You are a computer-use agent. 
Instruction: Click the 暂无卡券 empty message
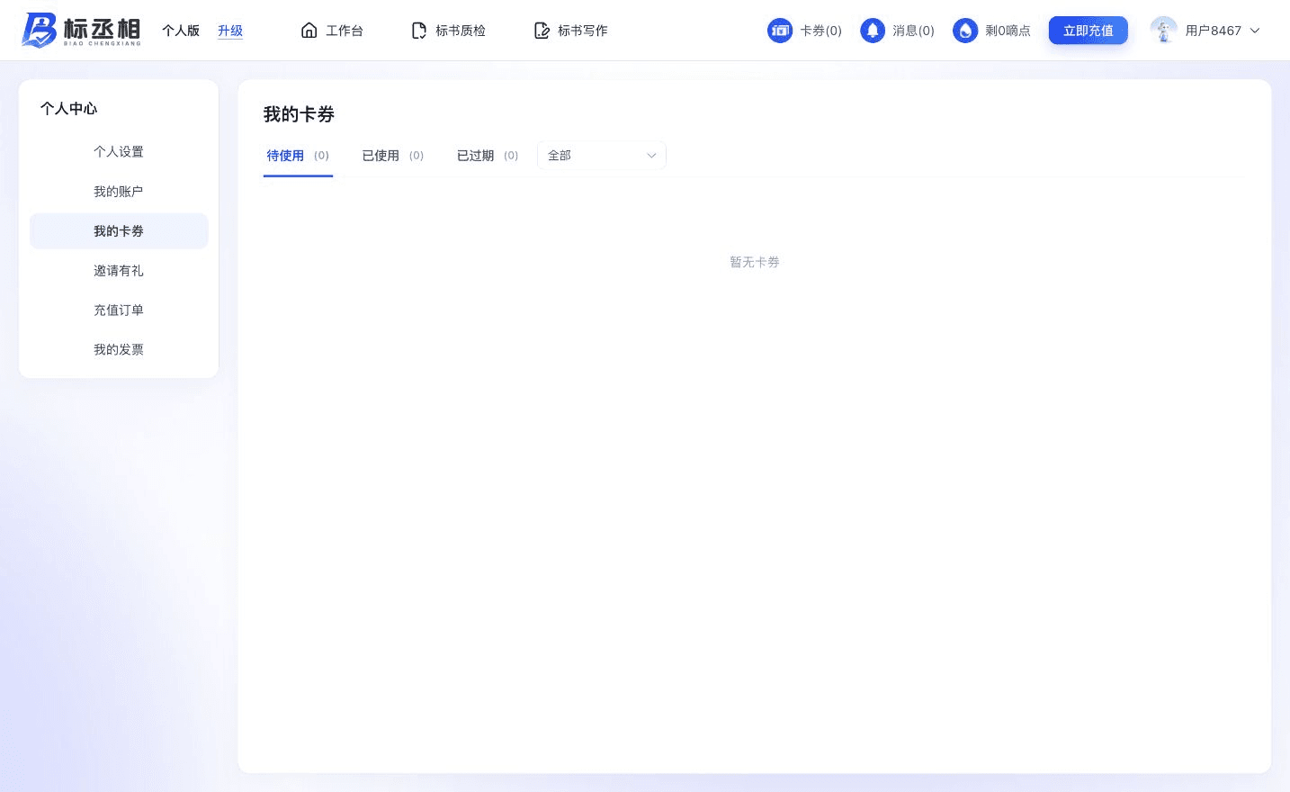(755, 262)
